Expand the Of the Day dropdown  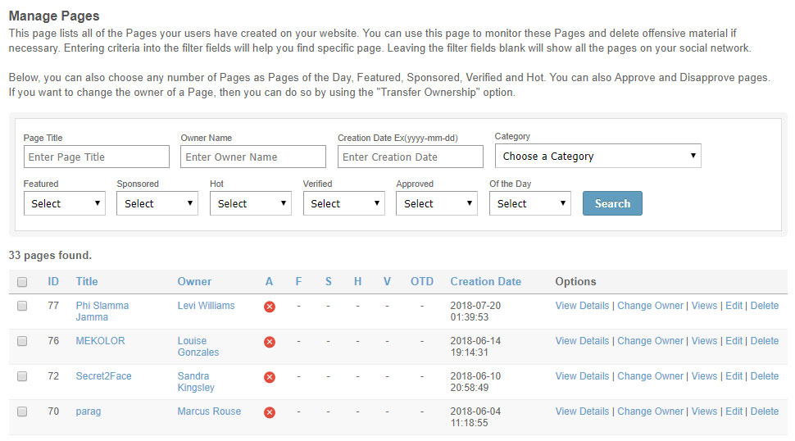click(x=529, y=203)
